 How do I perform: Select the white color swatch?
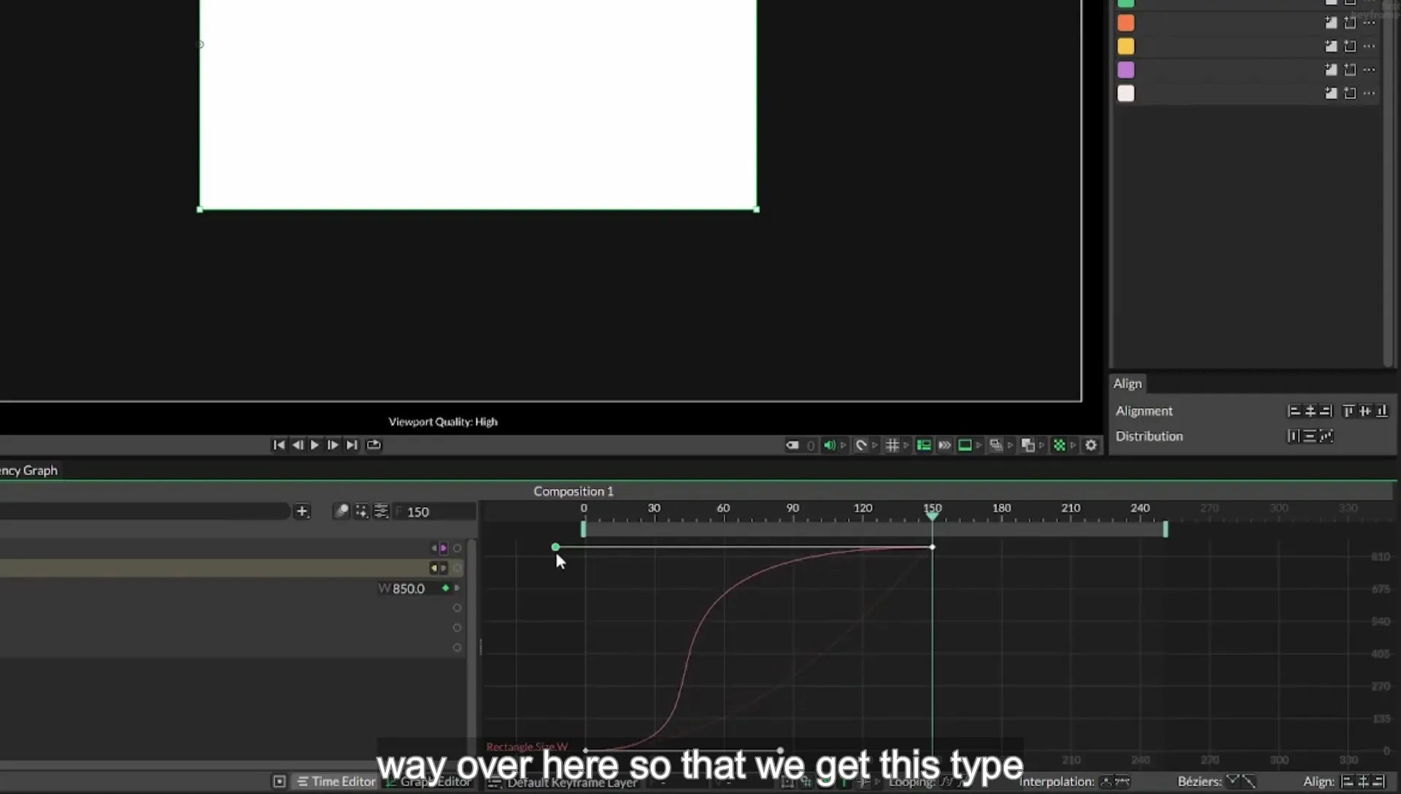(1126, 93)
